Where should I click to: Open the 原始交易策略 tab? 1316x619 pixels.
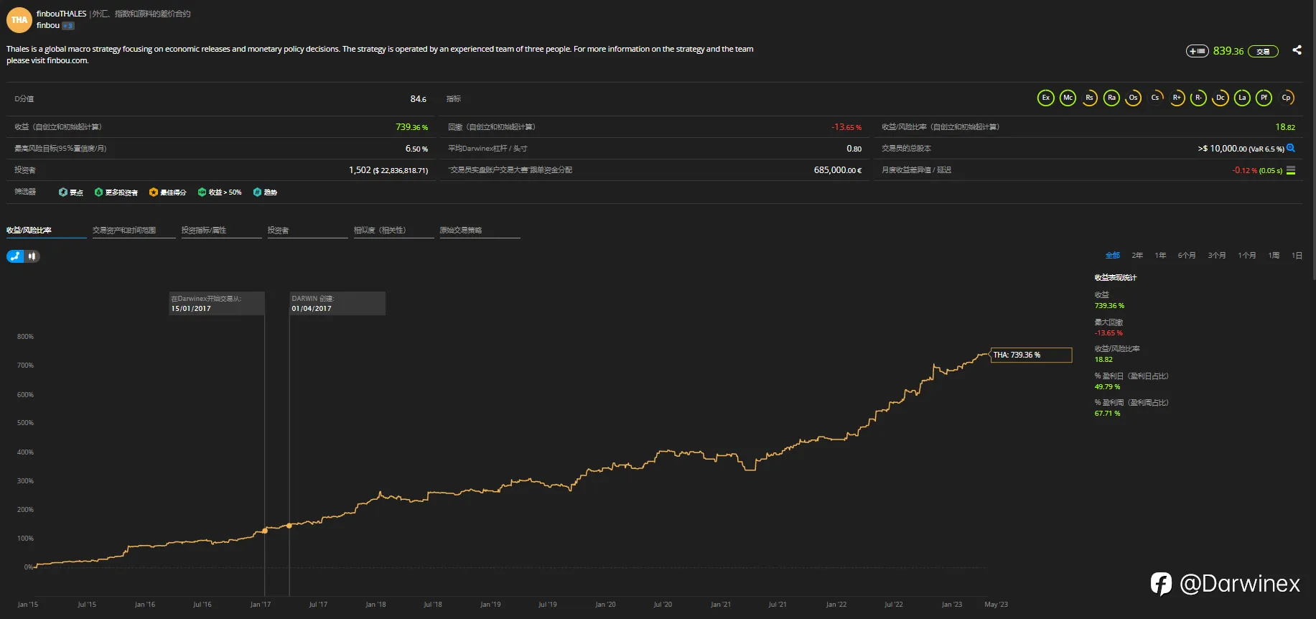tap(461, 231)
